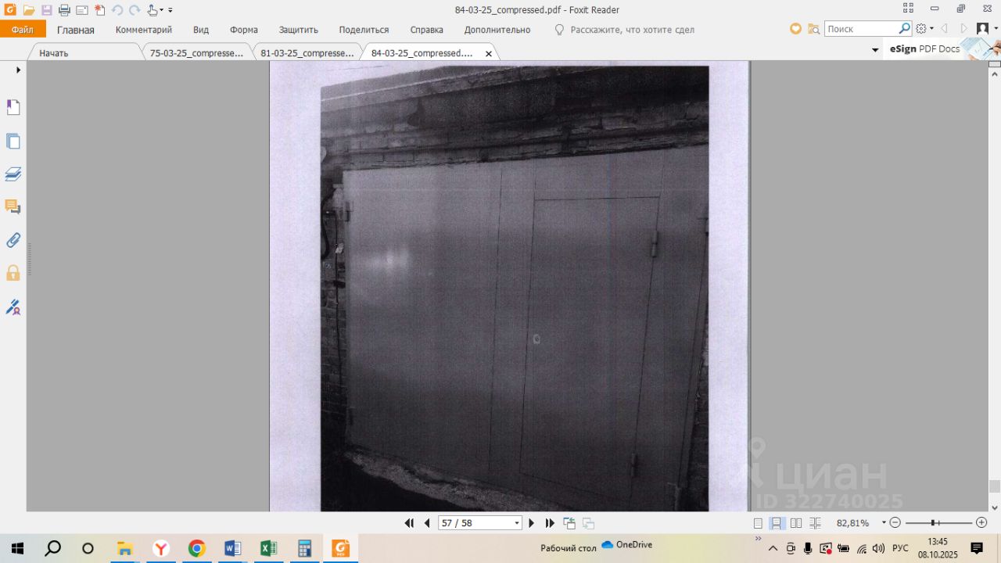Zoom out with the minus button

point(895,522)
